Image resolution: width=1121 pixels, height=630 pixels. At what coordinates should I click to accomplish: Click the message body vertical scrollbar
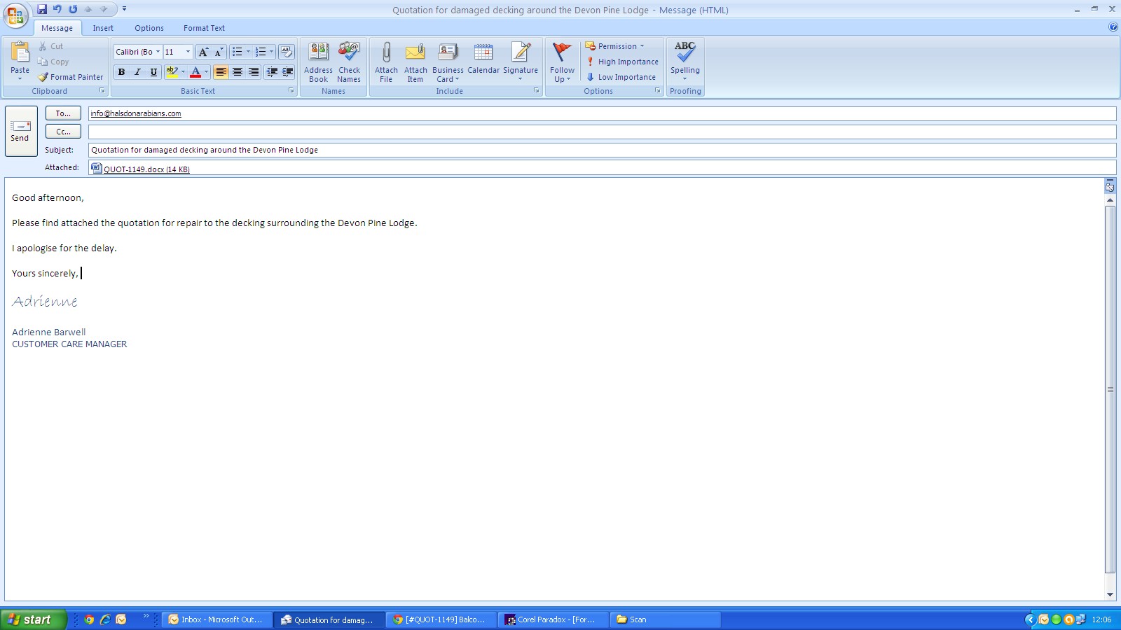tap(1110, 389)
